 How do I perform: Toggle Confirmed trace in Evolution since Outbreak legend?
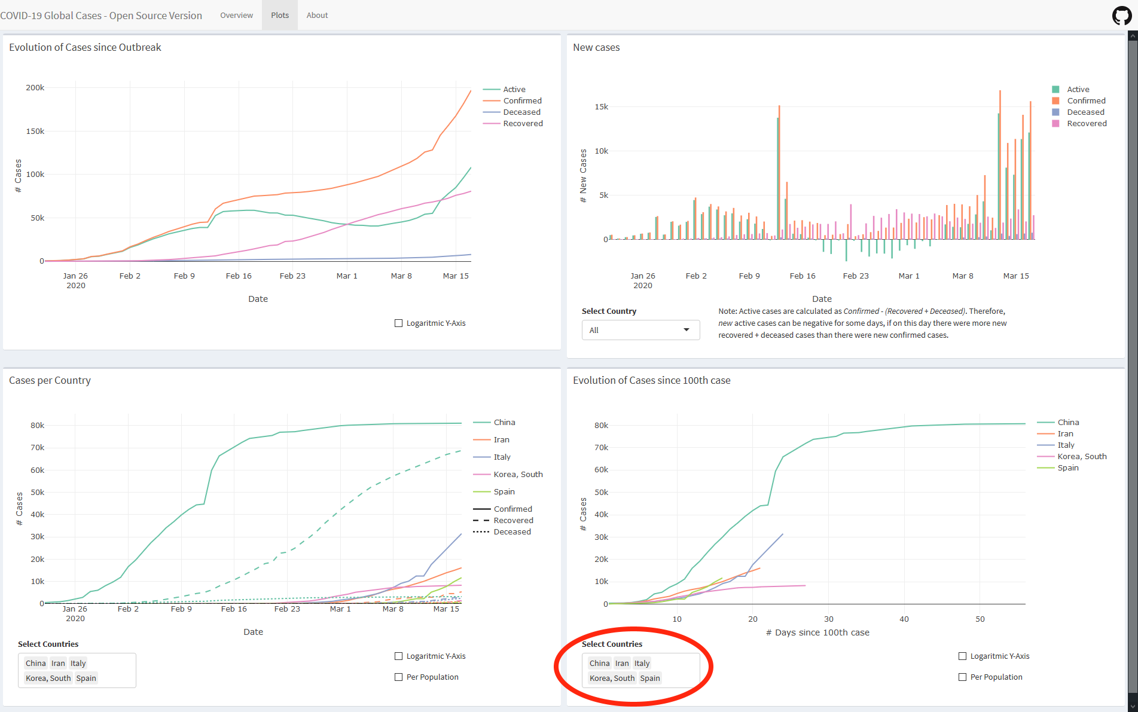(512, 101)
